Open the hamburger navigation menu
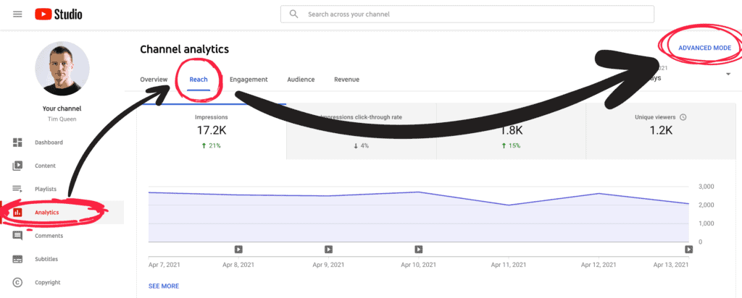This screenshot has height=298, width=742. [x=17, y=14]
